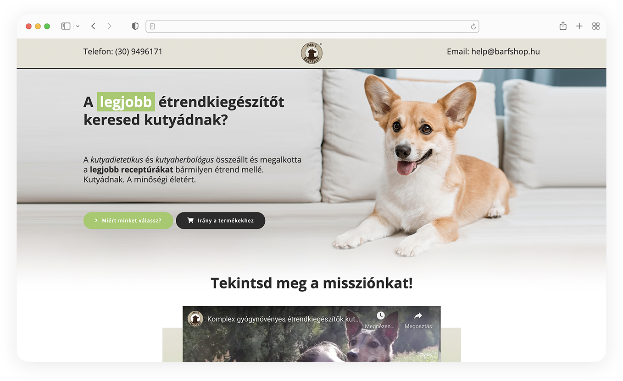Click the Barfshop logo in header
The width and height of the screenshot is (623, 381).
point(311,53)
